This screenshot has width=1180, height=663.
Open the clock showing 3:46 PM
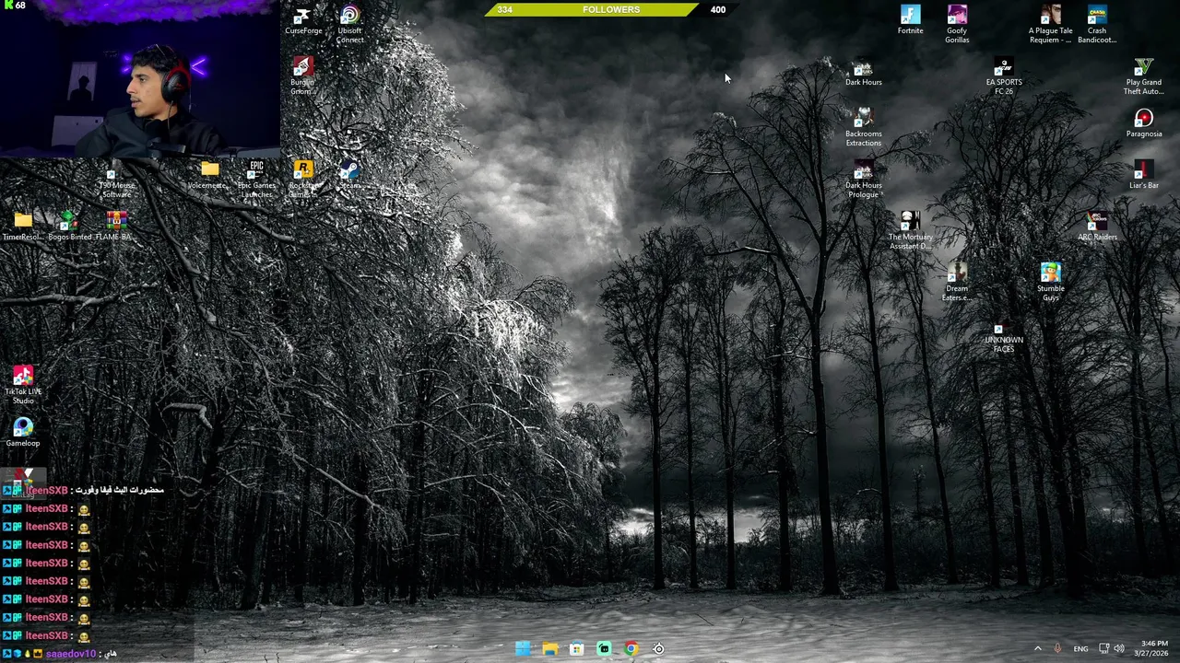point(1153,648)
